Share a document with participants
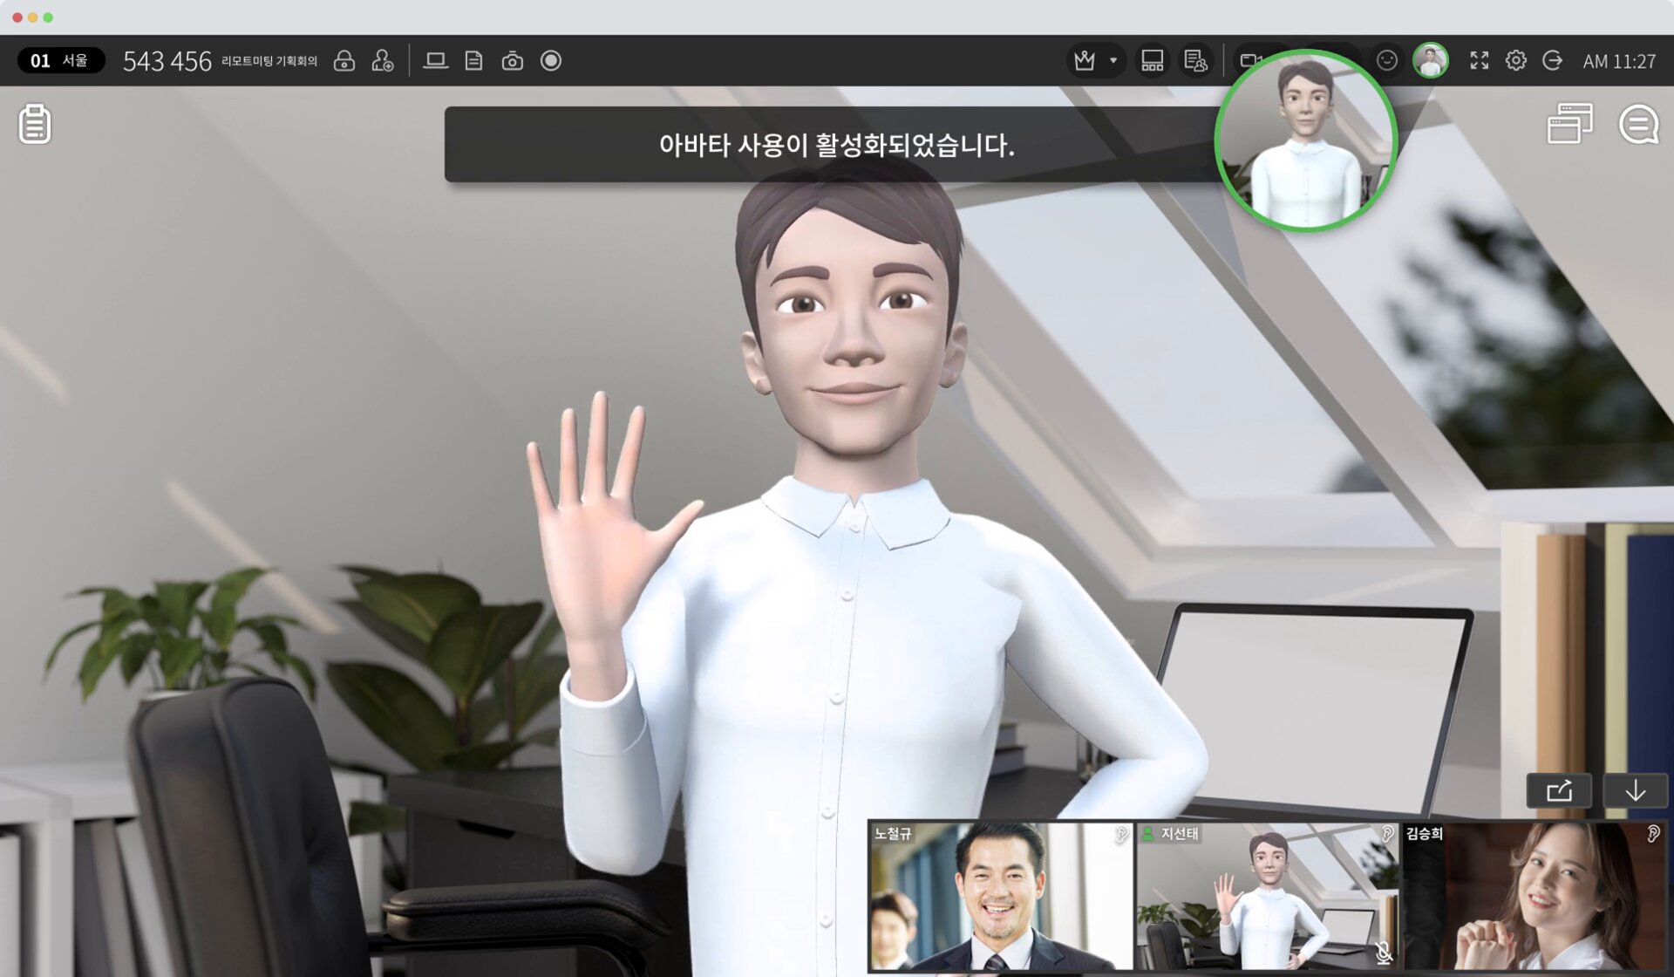 (x=474, y=60)
